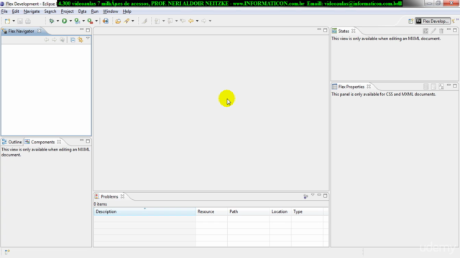460x258 pixels.
Task: Click the Open Perspective icon
Action: (x=410, y=21)
